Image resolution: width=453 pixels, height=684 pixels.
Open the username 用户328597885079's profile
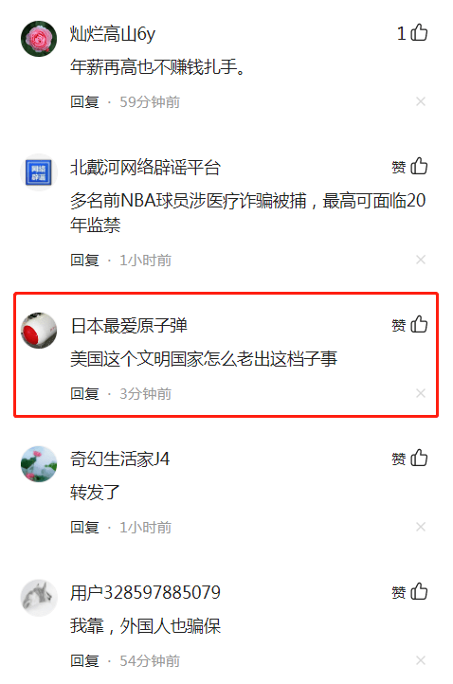tap(145, 592)
